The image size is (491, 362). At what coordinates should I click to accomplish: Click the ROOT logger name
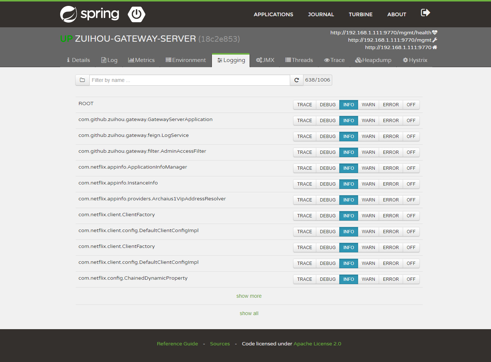[86, 104]
